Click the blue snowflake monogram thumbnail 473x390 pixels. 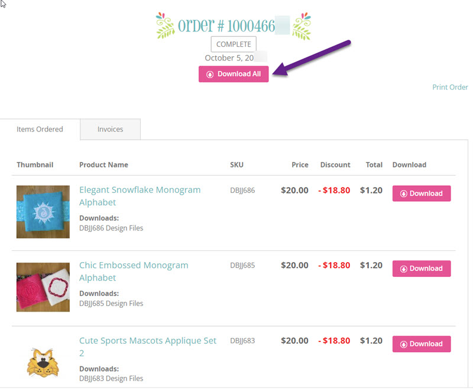pyautogui.click(x=43, y=212)
